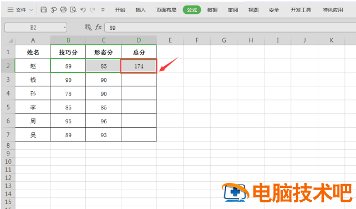Select column C header
The width and height of the screenshot is (356, 209).
(x=104, y=40)
